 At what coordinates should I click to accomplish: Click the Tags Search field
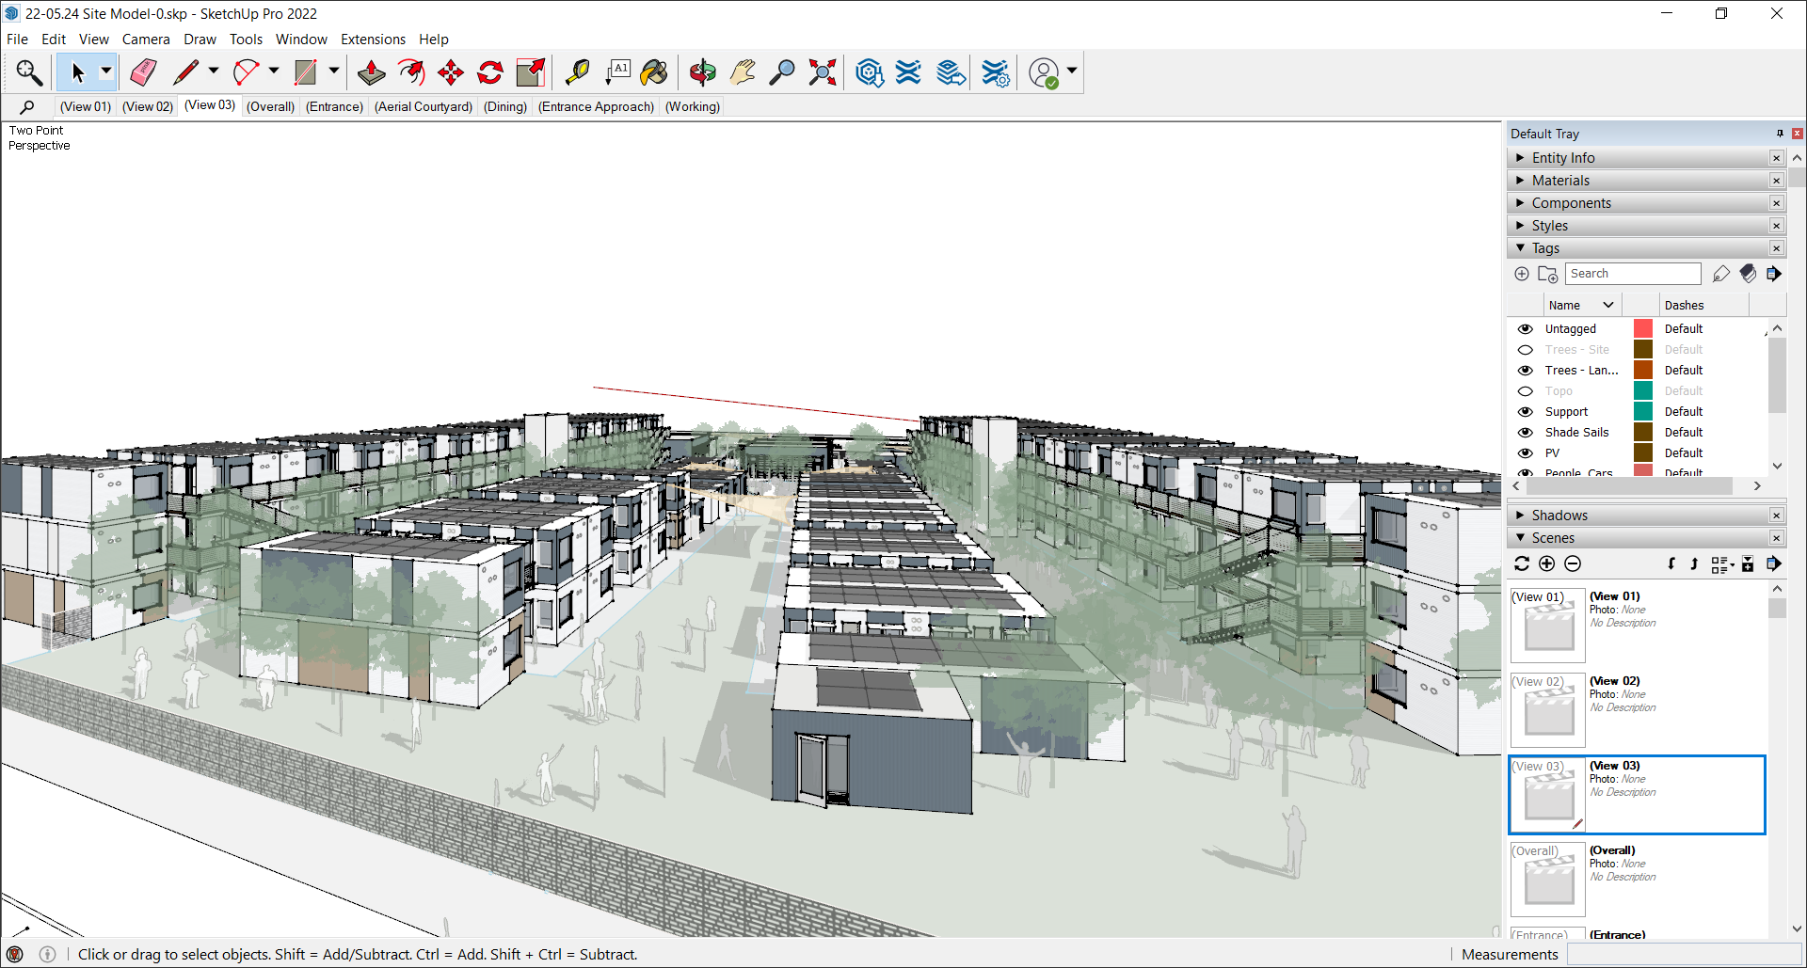(1633, 274)
